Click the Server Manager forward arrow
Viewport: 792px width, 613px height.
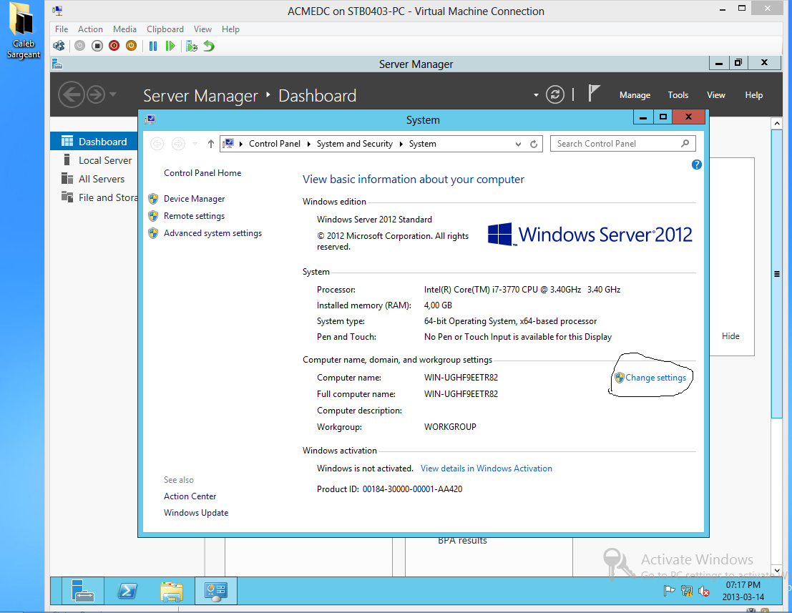pos(95,94)
